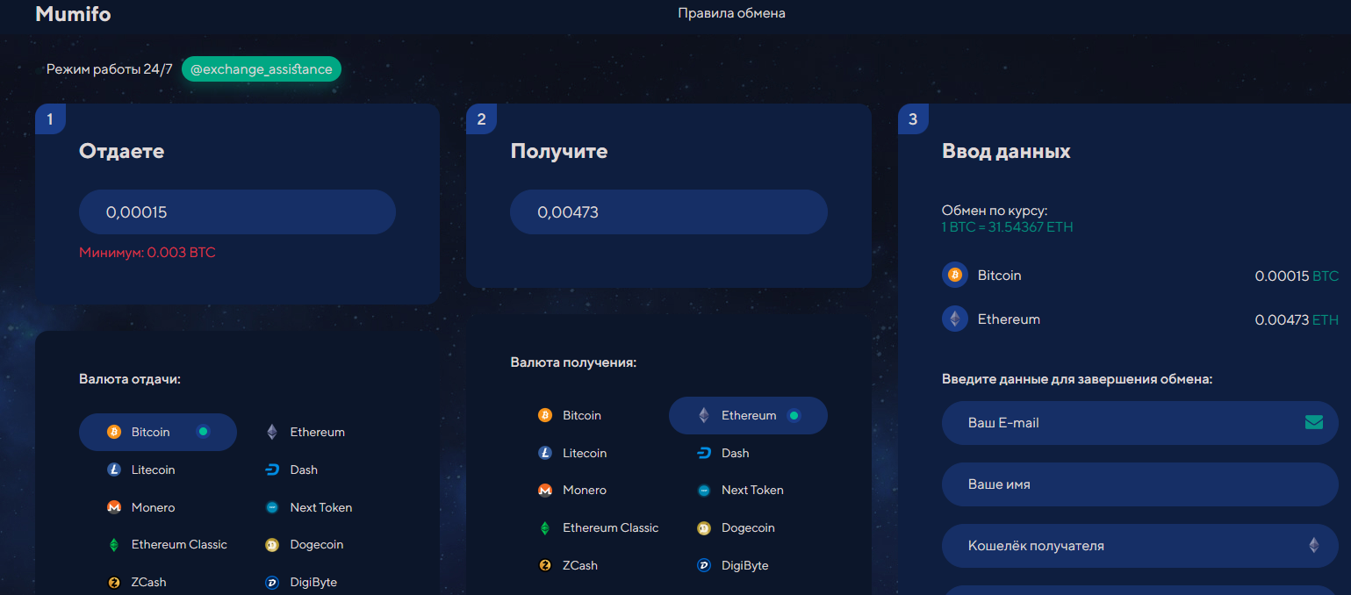Click the Dash icon under Валюта отдачи
The image size is (1351, 595).
point(272,470)
